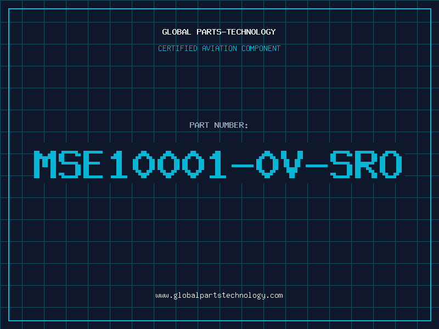This screenshot has height=329, width=439.
Task: Click the word TECHNOLOGY in the header
Action: point(251,32)
